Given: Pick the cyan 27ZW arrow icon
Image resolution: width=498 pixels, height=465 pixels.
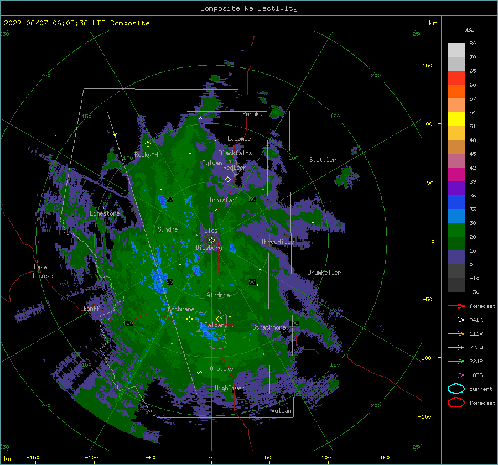Looking at the screenshot, I should pyautogui.click(x=456, y=348).
